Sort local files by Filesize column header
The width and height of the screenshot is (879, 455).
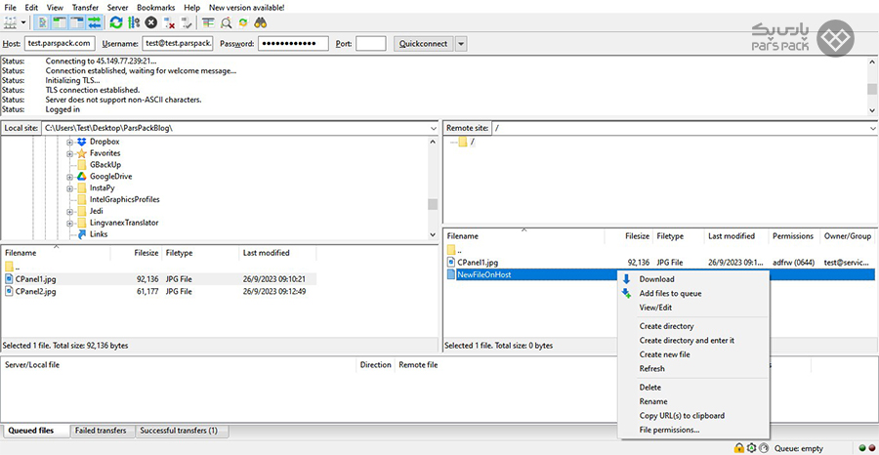(x=136, y=253)
